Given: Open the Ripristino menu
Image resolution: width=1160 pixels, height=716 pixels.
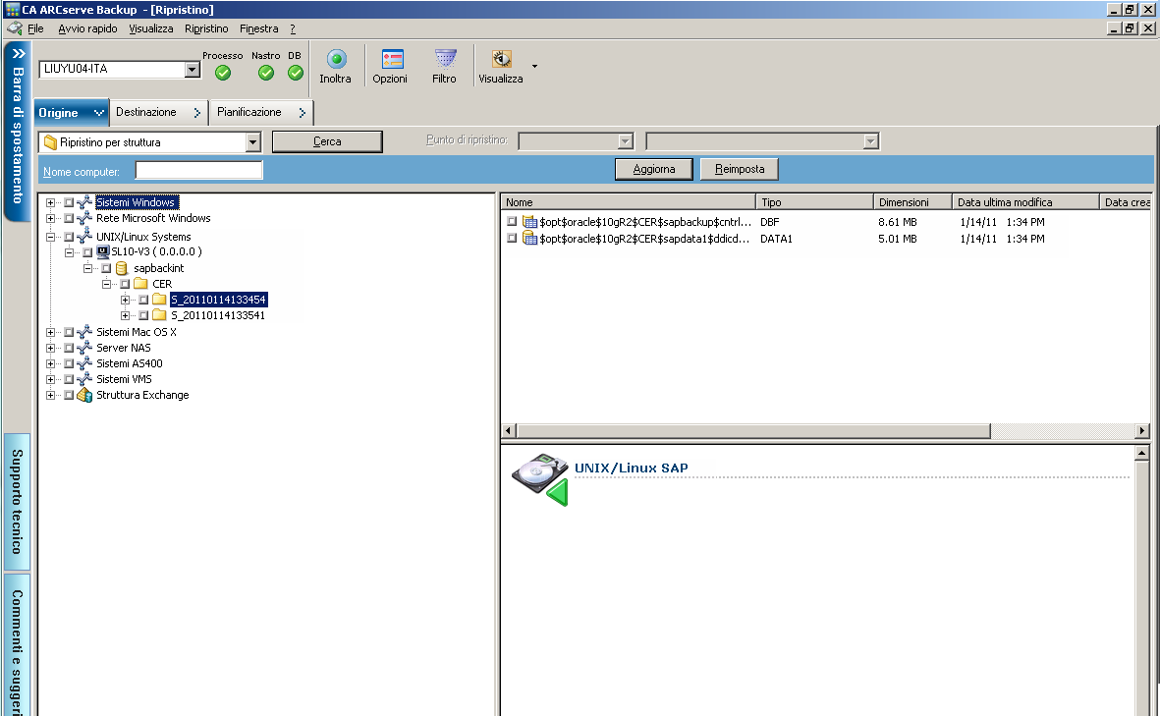Looking at the screenshot, I should click(x=206, y=28).
